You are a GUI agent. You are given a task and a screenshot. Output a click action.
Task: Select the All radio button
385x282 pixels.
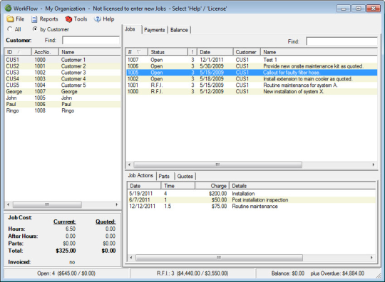point(9,29)
